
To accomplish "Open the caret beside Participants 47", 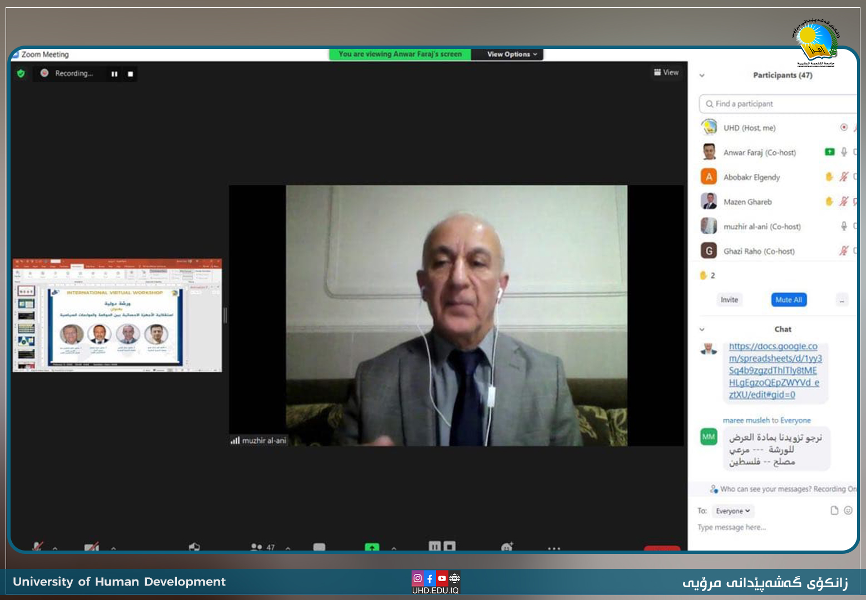I will [x=288, y=548].
